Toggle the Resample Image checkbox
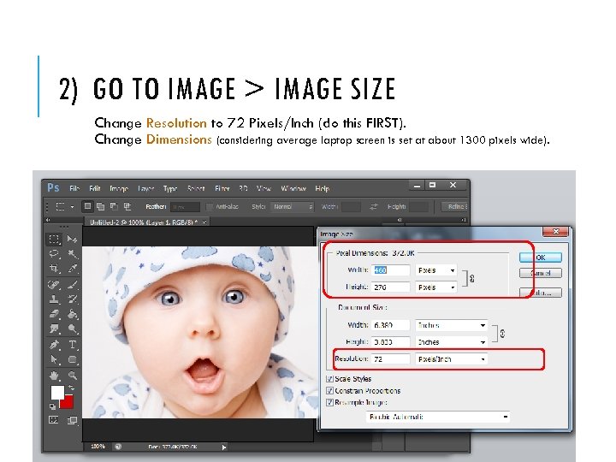Image resolution: width=616 pixels, height=462 pixels. (x=329, y=402)
